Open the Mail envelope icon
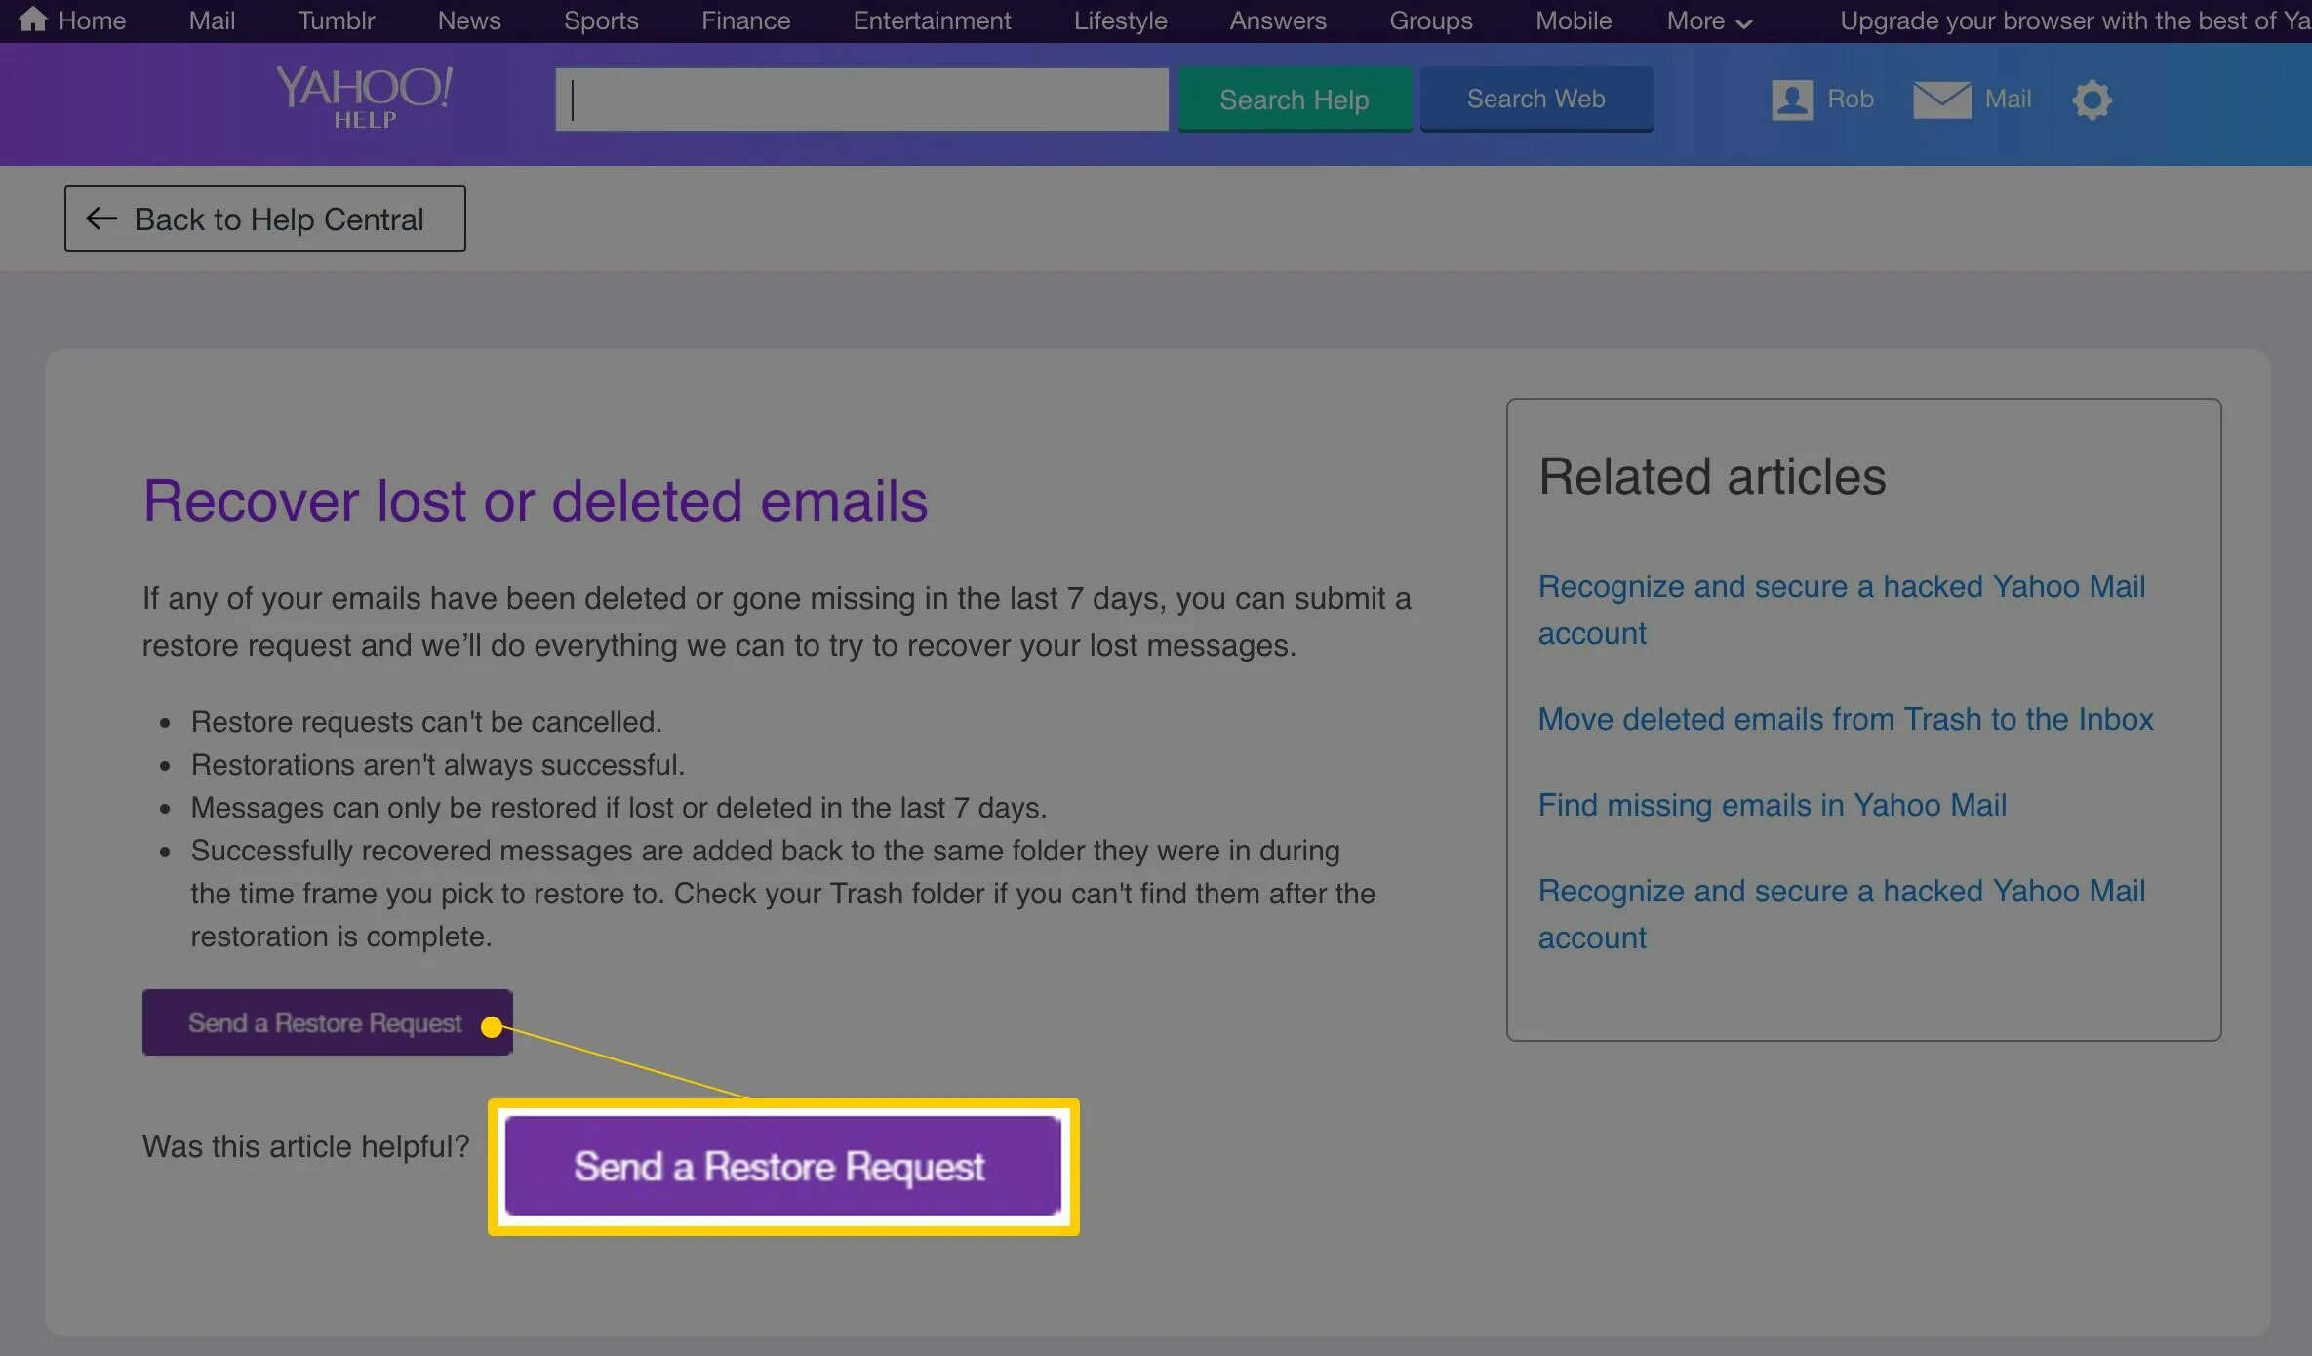The width and height of the screenshot is (2312, 1356). [x=1941, y=100]
